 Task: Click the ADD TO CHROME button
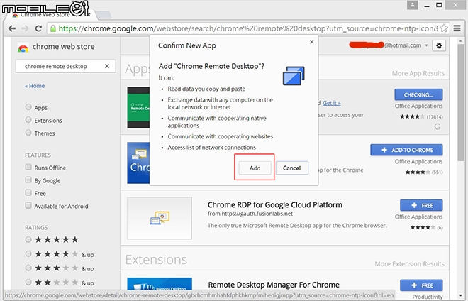pyautogui.click(x=406, y=150)
